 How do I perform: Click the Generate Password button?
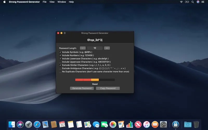click(82, 88)
